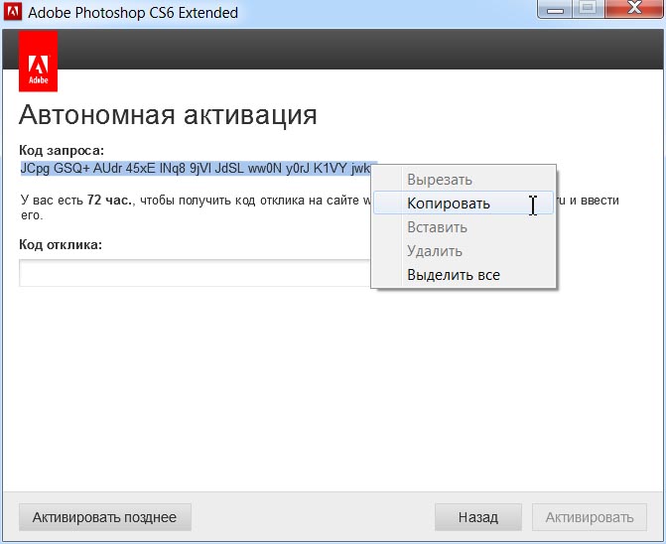Viewport: 666px width, 544px height.
Task: Click the Adobe Photoshop CS6 Extended title
Action: 133,13
